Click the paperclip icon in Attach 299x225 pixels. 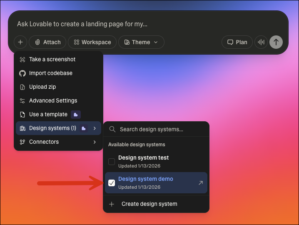pyautogui.click(x=37, y=42)
